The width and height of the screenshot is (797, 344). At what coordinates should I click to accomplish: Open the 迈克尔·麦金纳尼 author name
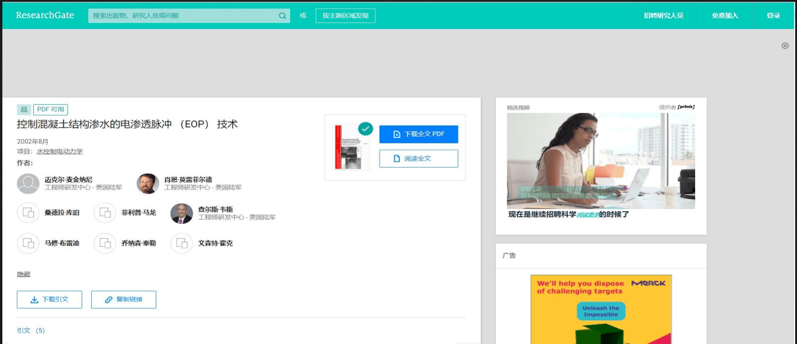[x=68, y=179]
